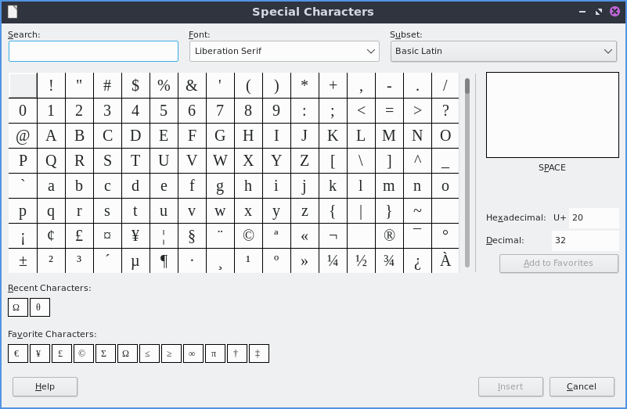Click the pilcrow ¶ paragraph symbol

[x=164, y=261]
